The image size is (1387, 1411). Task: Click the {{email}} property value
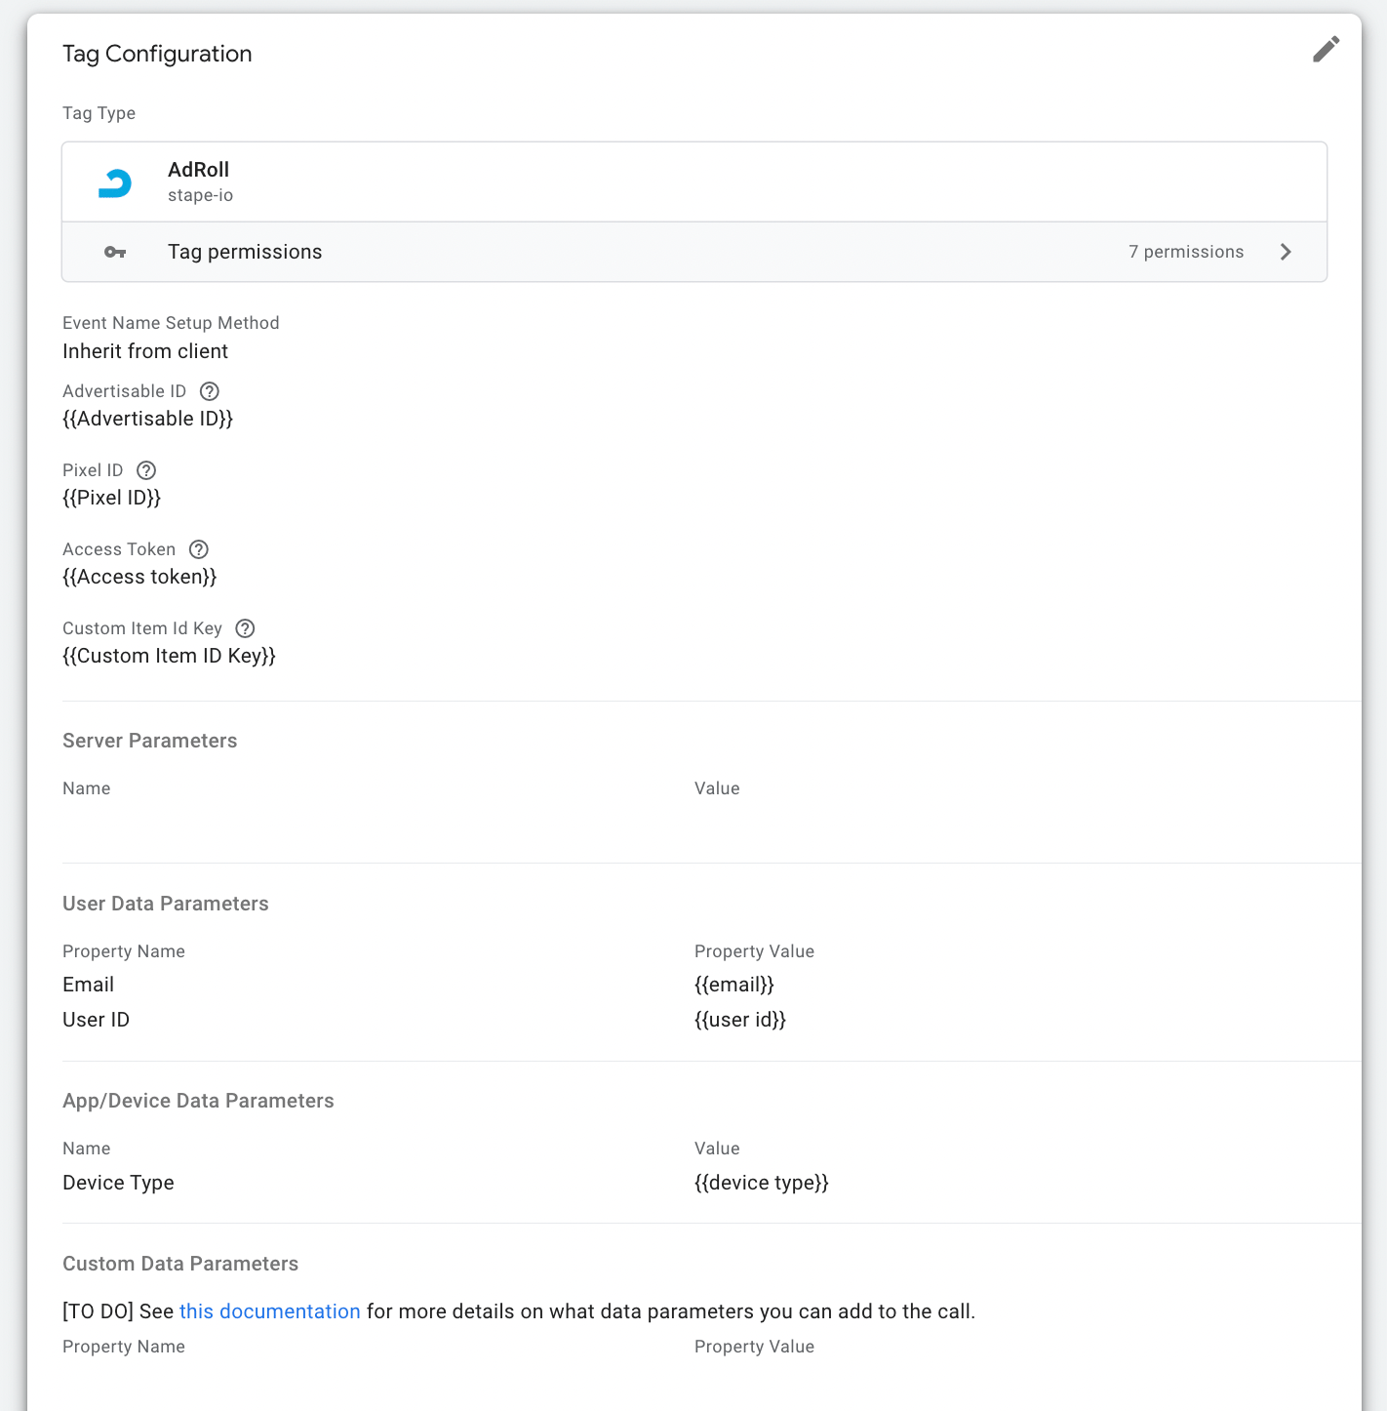click(x=734, y=985)
